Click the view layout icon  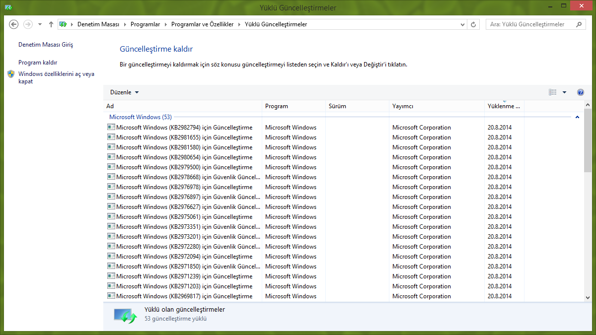552,92
